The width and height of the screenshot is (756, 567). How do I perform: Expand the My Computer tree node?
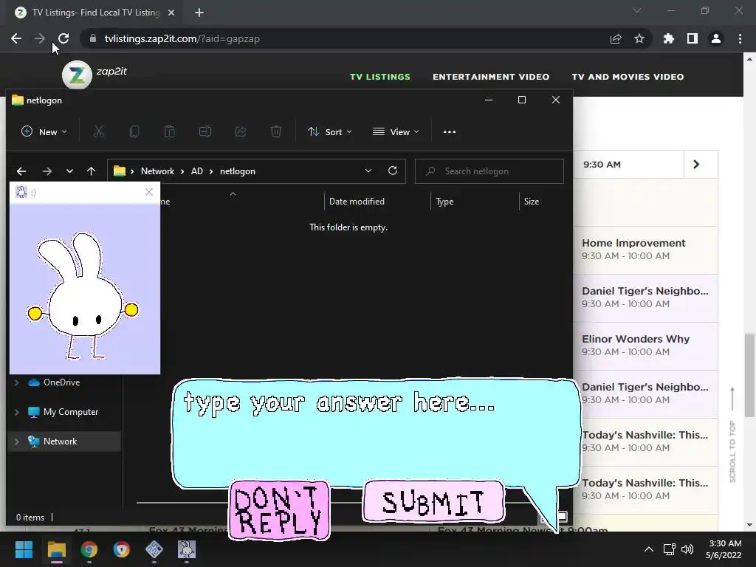[16, 412]
